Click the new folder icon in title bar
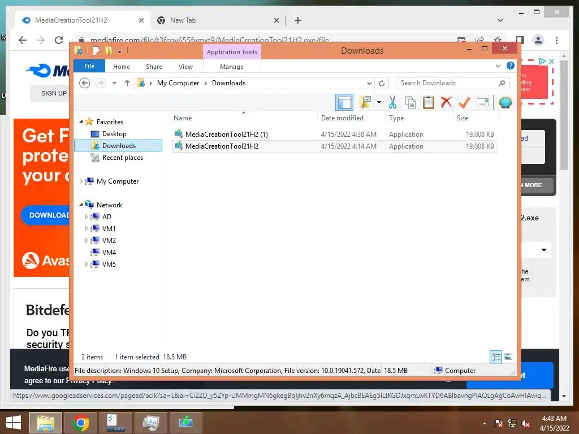 point(109,50)
